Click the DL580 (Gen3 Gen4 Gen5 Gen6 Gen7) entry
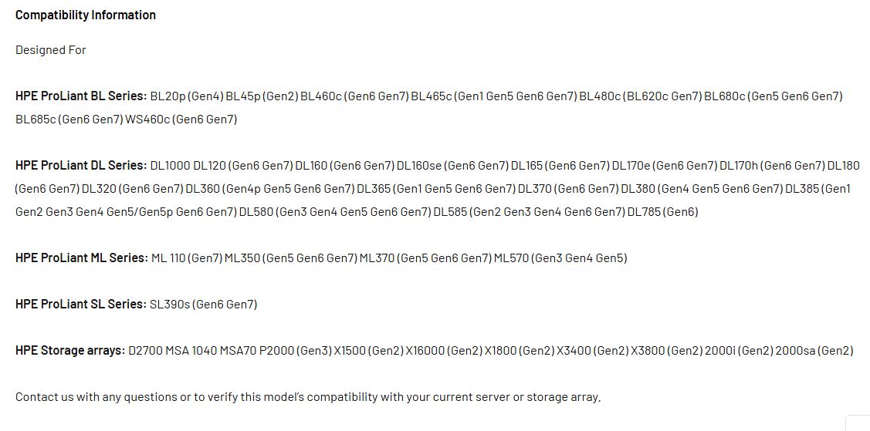This screenshot has height=431, width=870. pyautogui.click(x=335, y=211)
